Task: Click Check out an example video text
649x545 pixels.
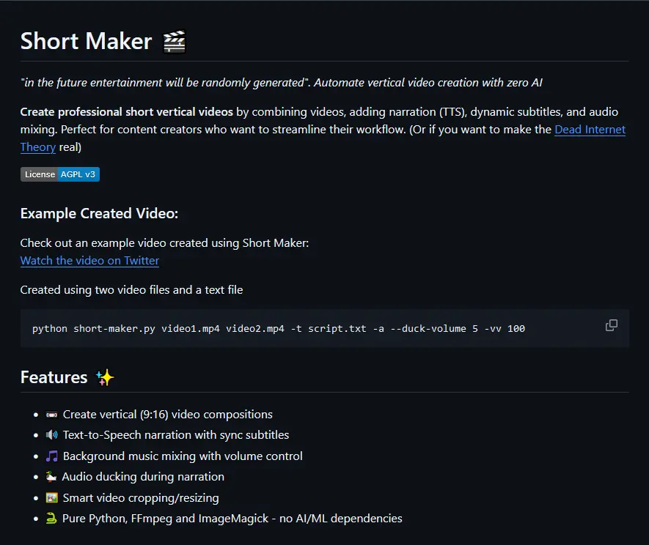Action: pos(164,243)
